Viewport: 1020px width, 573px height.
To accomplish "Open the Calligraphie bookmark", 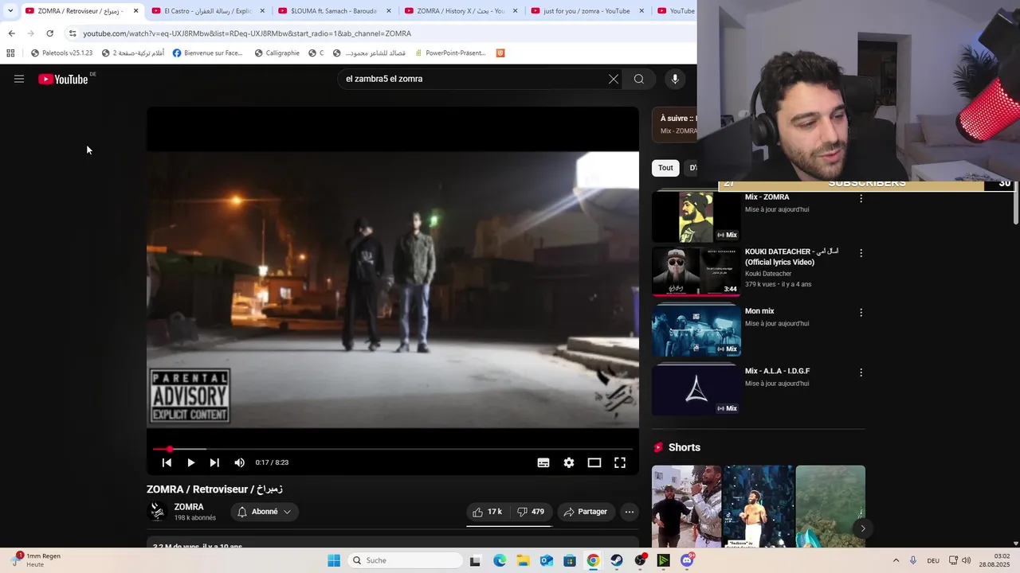I will click(277, 53).
